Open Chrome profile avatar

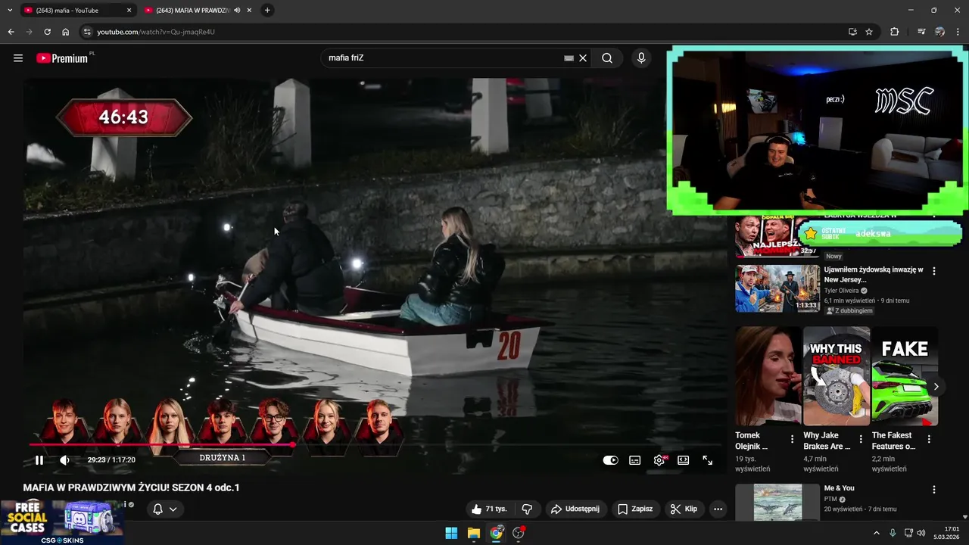[939, 32]
